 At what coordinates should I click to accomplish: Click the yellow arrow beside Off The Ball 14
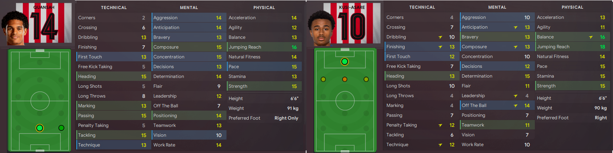516,106
